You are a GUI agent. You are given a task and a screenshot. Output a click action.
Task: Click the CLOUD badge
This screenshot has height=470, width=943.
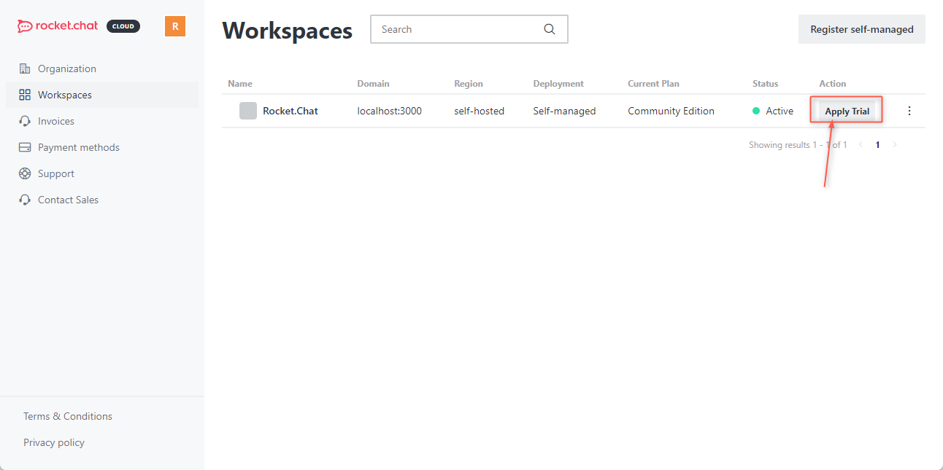123,26
